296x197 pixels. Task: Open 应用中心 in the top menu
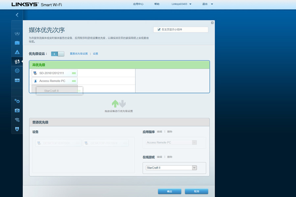138,4
